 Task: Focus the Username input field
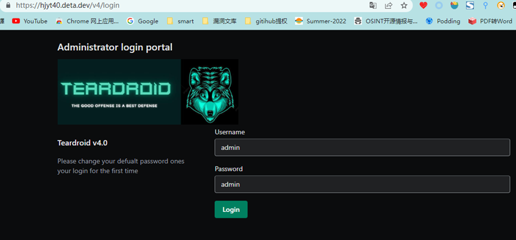click(x=362, y=147)
